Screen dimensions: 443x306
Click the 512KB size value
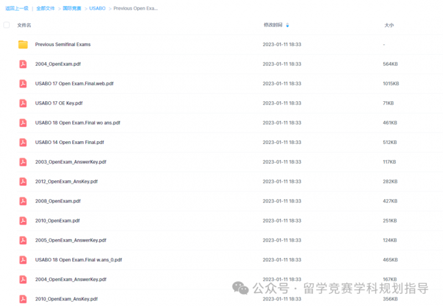point(390,142)
